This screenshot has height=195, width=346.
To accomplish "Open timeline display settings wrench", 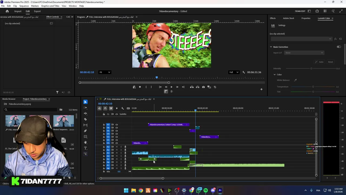I will 122,108.
